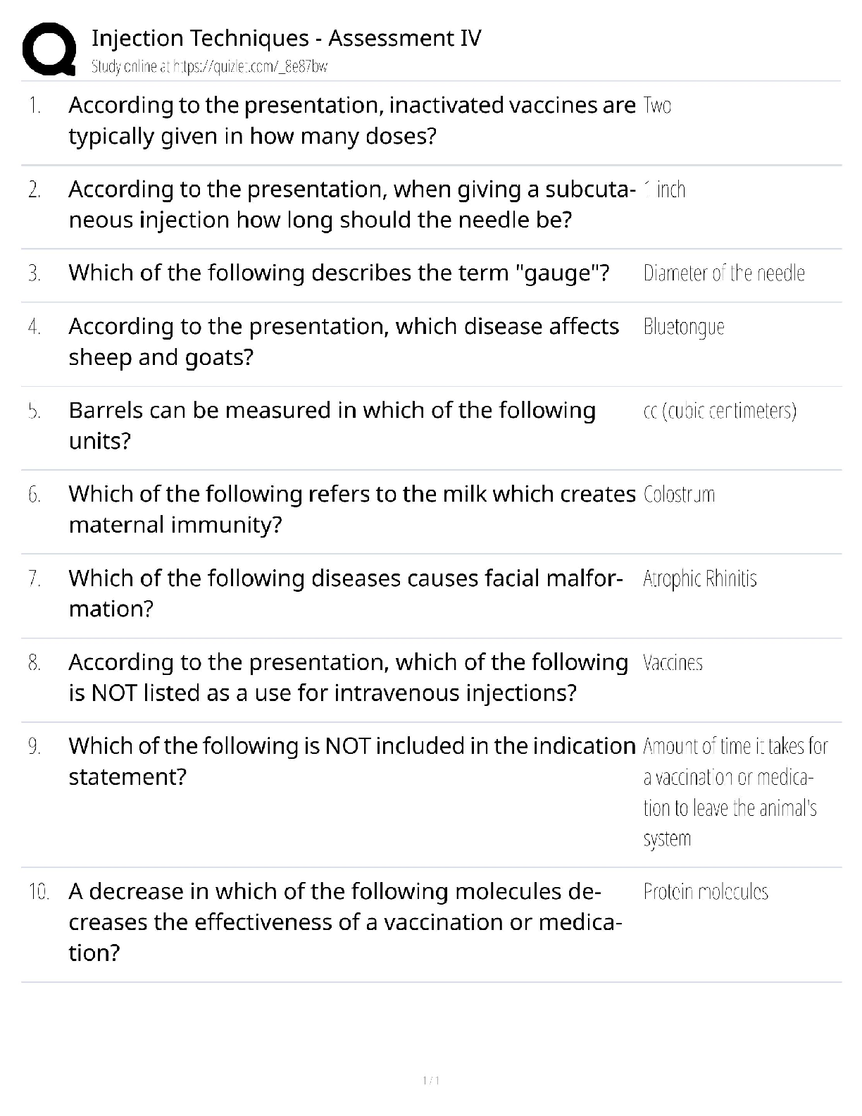Click the indication statement question number 9
Screen dimensions: 862x1116
pyautogui.click(x=351, y=761)
